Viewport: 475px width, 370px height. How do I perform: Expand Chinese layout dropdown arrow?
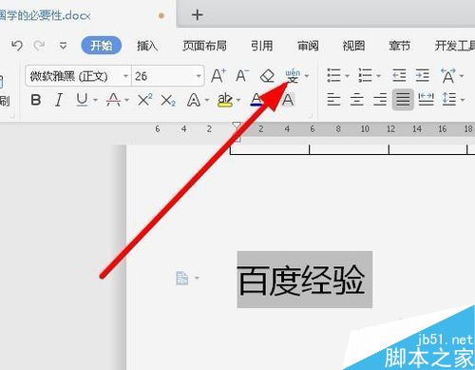[x=462, y=76]
